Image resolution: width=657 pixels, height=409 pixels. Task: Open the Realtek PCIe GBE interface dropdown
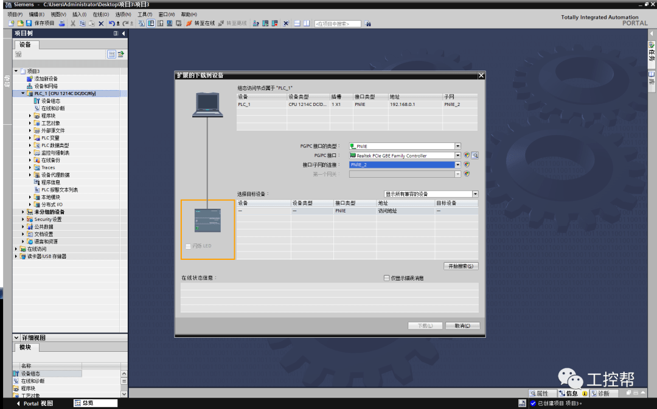[457, 155]
